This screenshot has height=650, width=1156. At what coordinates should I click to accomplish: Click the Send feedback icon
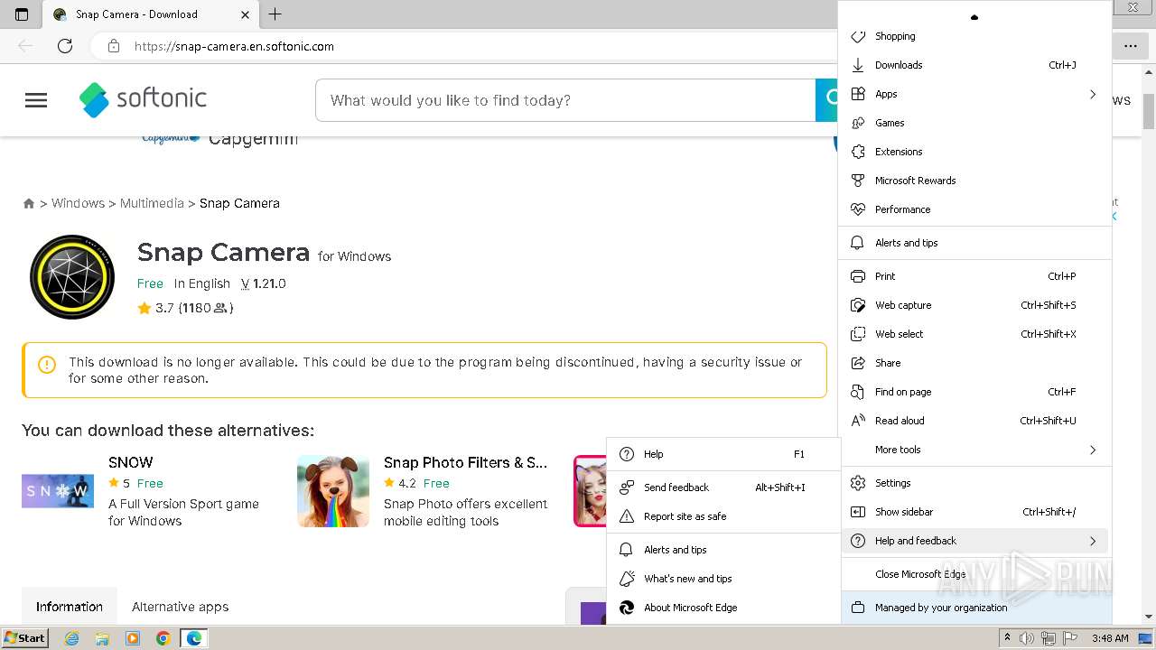pos(627,487)
